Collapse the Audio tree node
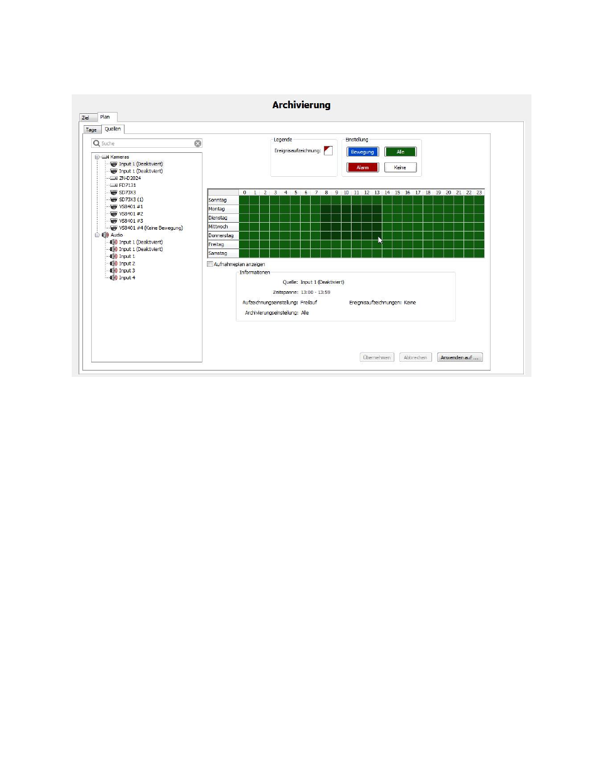 (97, 235)
